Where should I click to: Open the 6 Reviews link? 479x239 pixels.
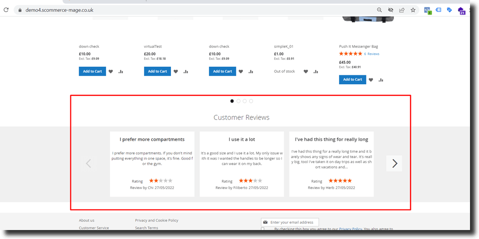tap(371, 54)
